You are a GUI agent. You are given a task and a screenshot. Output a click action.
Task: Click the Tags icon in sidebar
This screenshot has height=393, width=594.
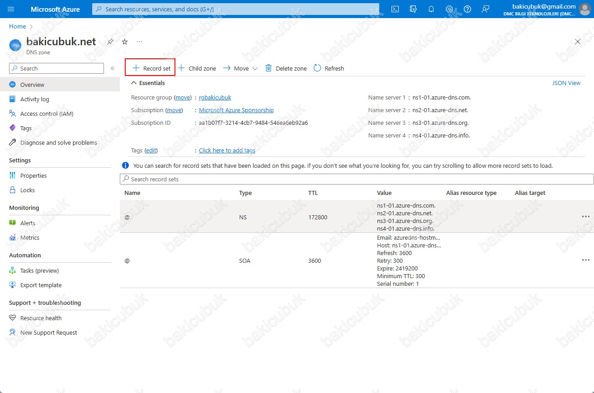[13, 128]
